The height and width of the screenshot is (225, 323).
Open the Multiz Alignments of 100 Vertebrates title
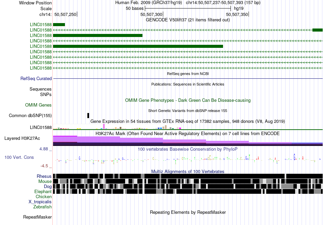tap(188, 171)
